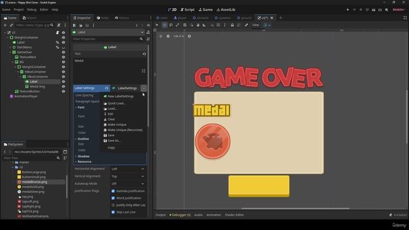
Task: Switch to the Game workspace
Action: pyautogui.click(x=206, y=10)
